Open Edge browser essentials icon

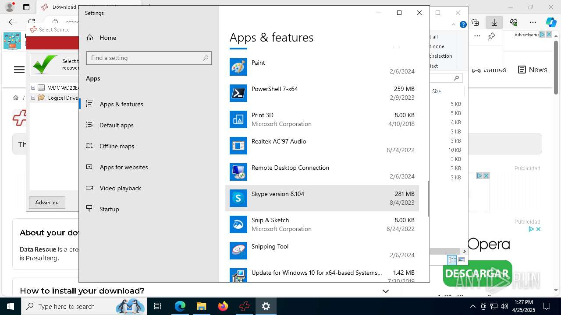tap(514, 22)
